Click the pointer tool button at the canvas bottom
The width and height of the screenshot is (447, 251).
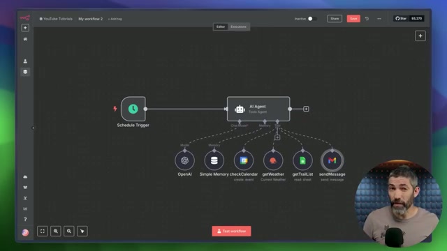pos(82,231)
